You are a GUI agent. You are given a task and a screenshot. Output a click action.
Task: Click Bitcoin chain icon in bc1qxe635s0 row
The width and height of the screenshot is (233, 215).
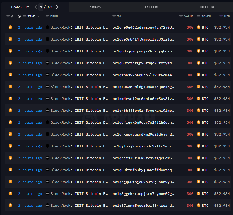tap(10, 86)
